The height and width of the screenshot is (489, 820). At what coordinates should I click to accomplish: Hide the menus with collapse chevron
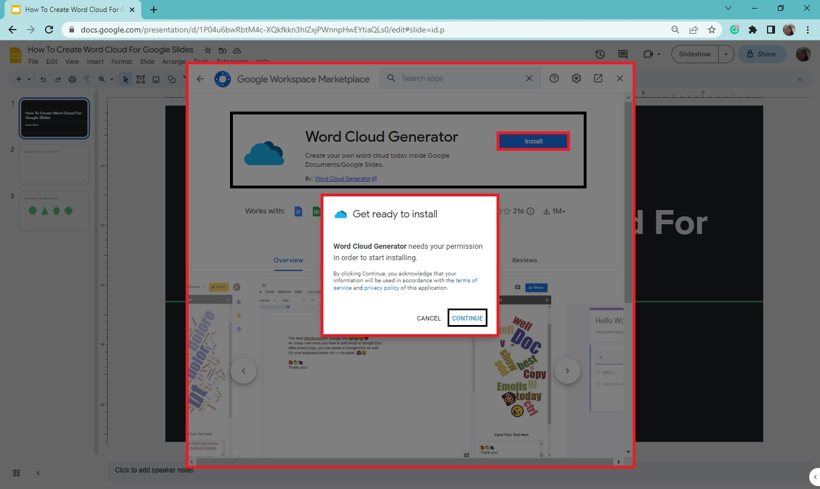click(799, 80)
